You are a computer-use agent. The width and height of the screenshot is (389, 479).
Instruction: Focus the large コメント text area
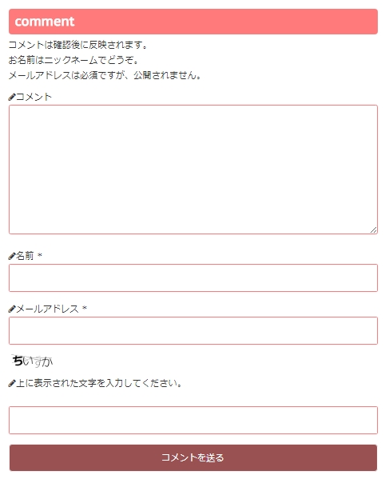(193, 170)
